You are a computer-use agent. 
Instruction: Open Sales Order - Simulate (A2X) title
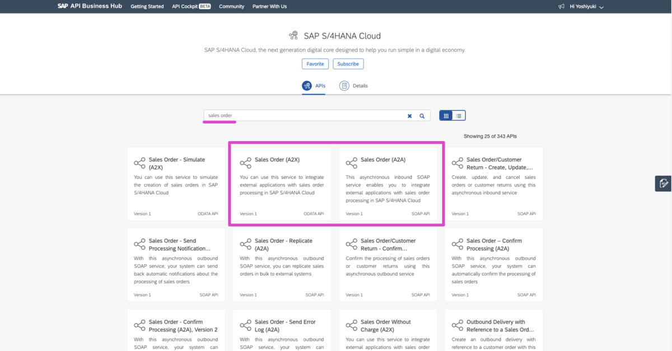pyautogui.click(x=177, y=163)
